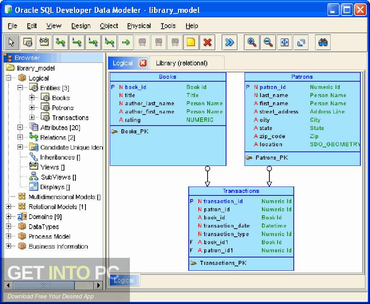Open the Design menu
Viewport: 370px width, 304px height.
[81, 26]
